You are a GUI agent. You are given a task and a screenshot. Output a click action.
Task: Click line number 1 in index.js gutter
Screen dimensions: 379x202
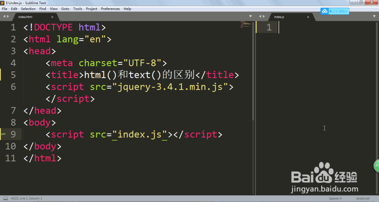[x=269, y=27]
